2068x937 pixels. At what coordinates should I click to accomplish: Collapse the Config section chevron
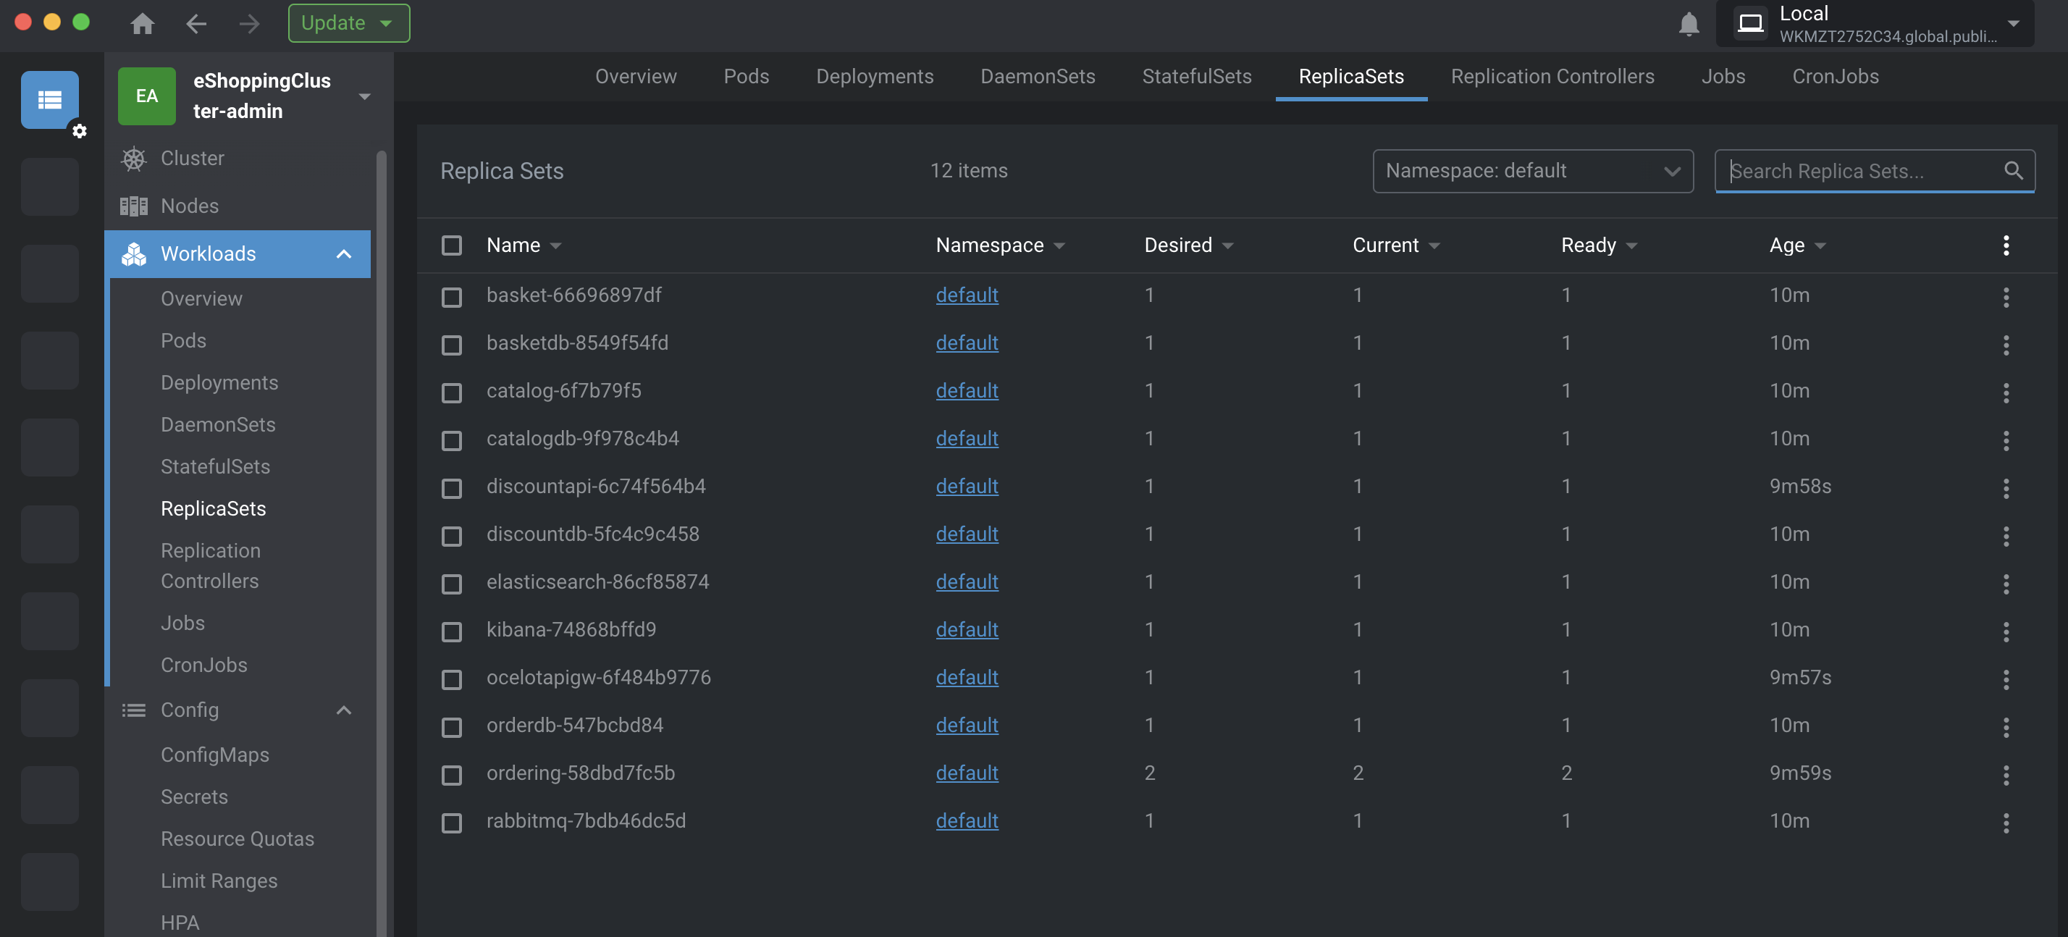coord(344,710)
